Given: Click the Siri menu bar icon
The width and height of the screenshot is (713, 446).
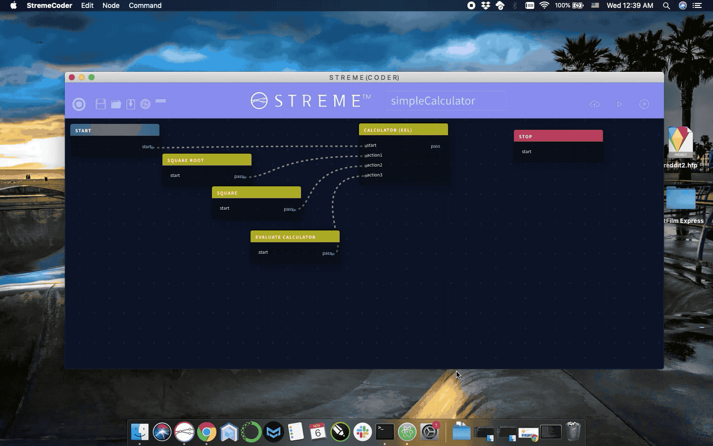Looking at the screenshot, I should tap(683, 5).
